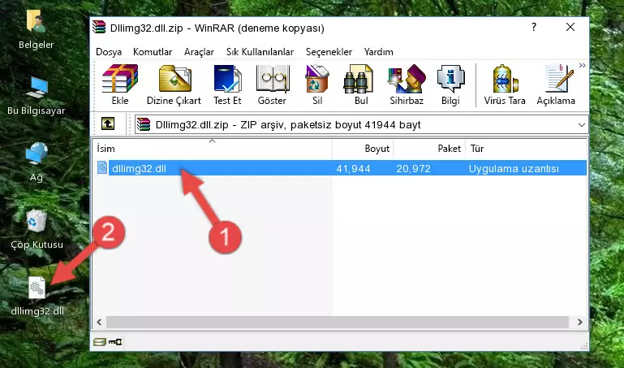
Task: Select the Ağ network desktop icon
Action: [37, 162]
